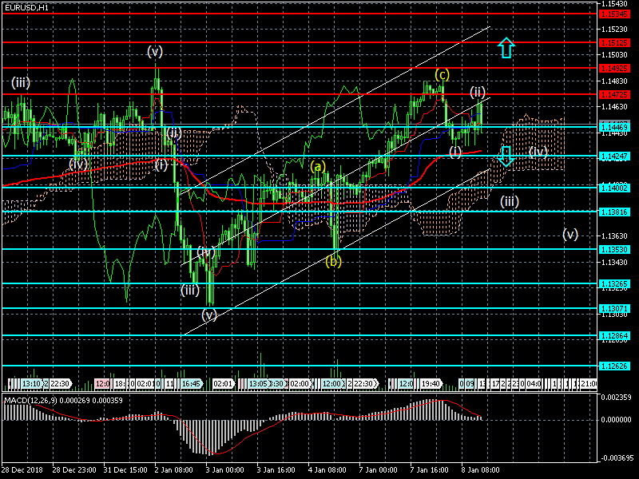The width and height of the screenshot is (639, 479).
Task: Click the 1.15030 price axis value
Action: click(x=614, y=55)
